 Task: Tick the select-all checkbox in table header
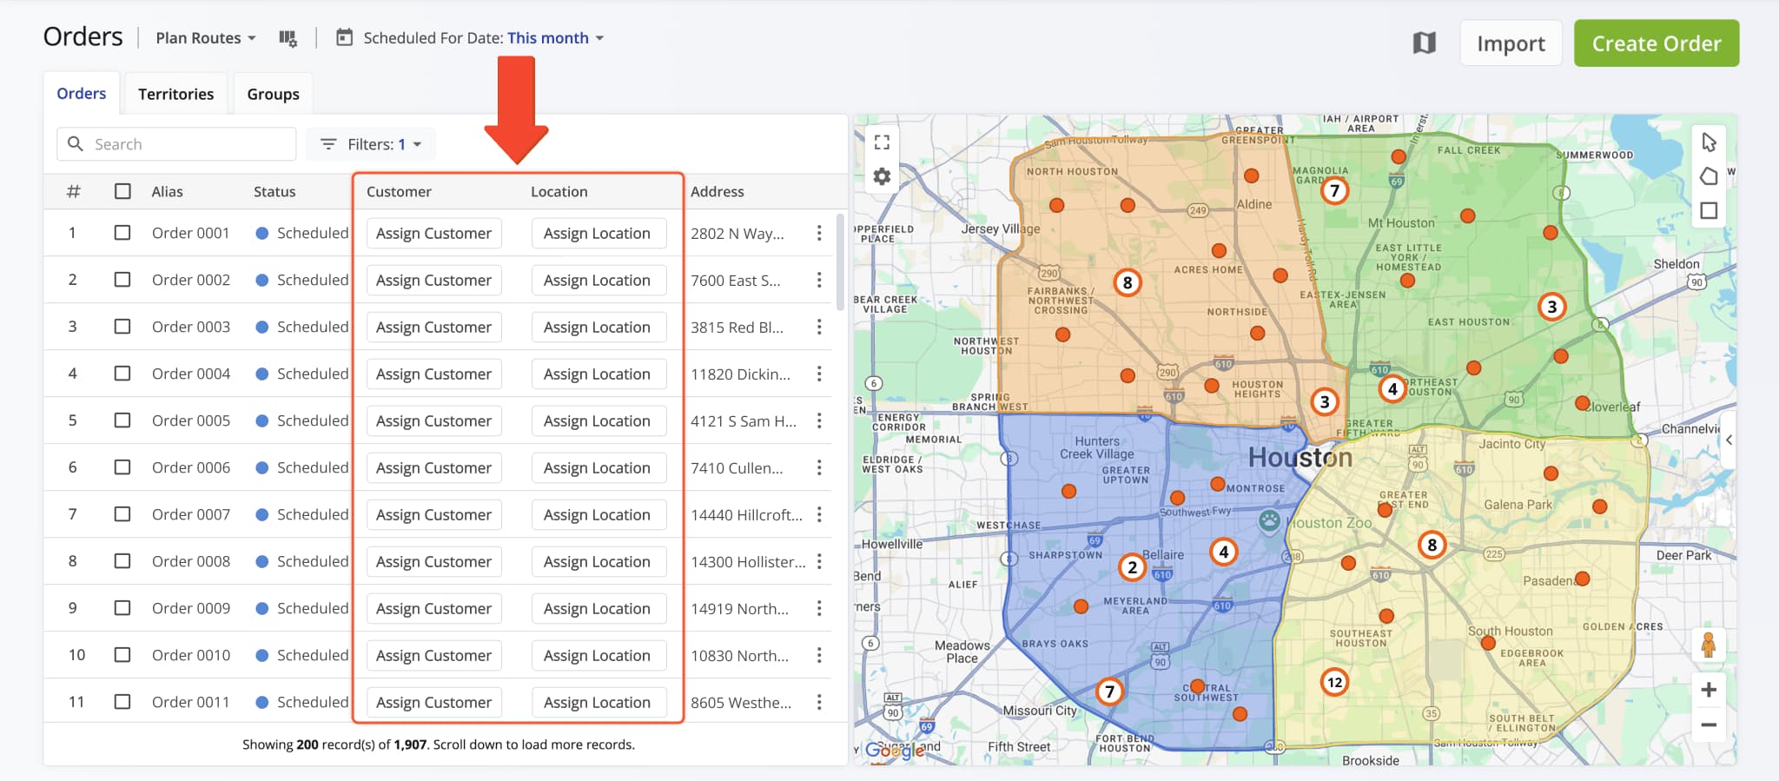pyautogui.click(x=122, y=191)
